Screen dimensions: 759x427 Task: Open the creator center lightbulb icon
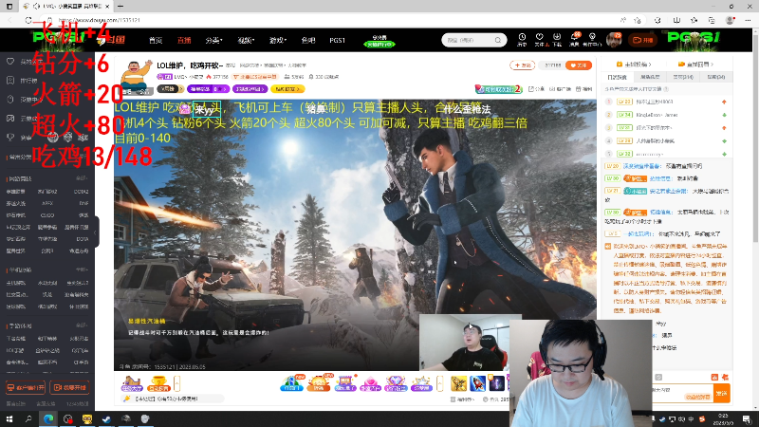point(591,40)
